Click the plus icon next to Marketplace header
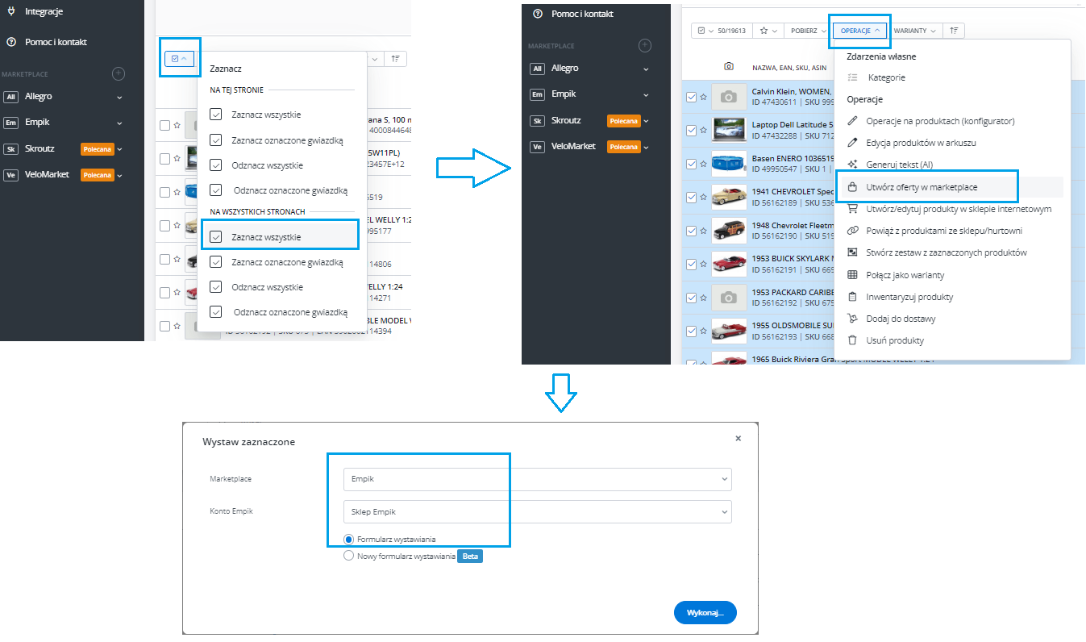Image resolution: width=1086 pixels, height=642 pixels. pyautogui.click(x=645, y=46)
